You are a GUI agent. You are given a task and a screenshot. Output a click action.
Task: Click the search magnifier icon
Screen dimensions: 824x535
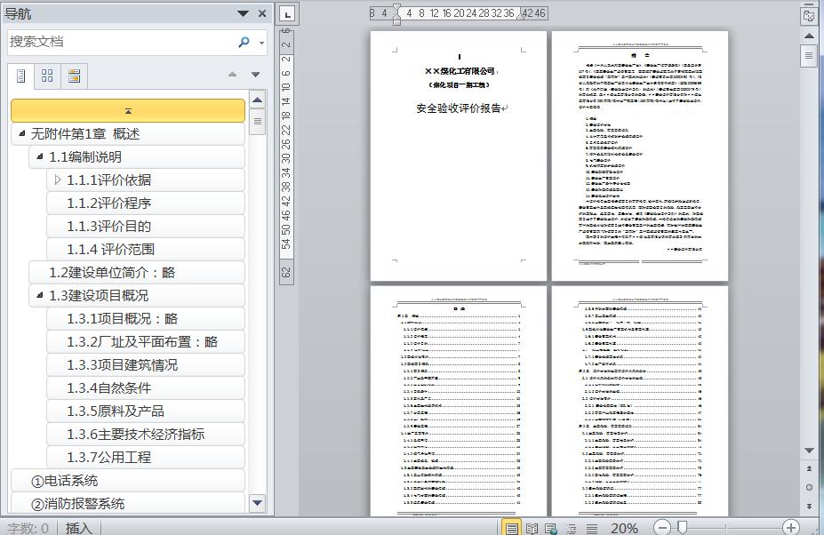click(x=244, y=42)
